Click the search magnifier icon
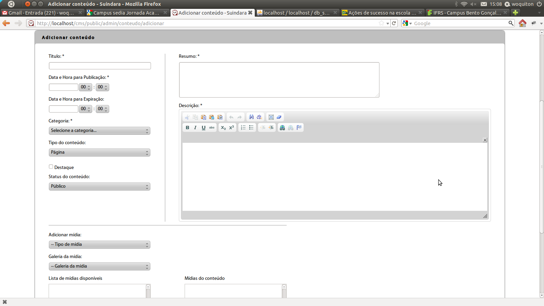Screen dimensions: 544x306 511,23
